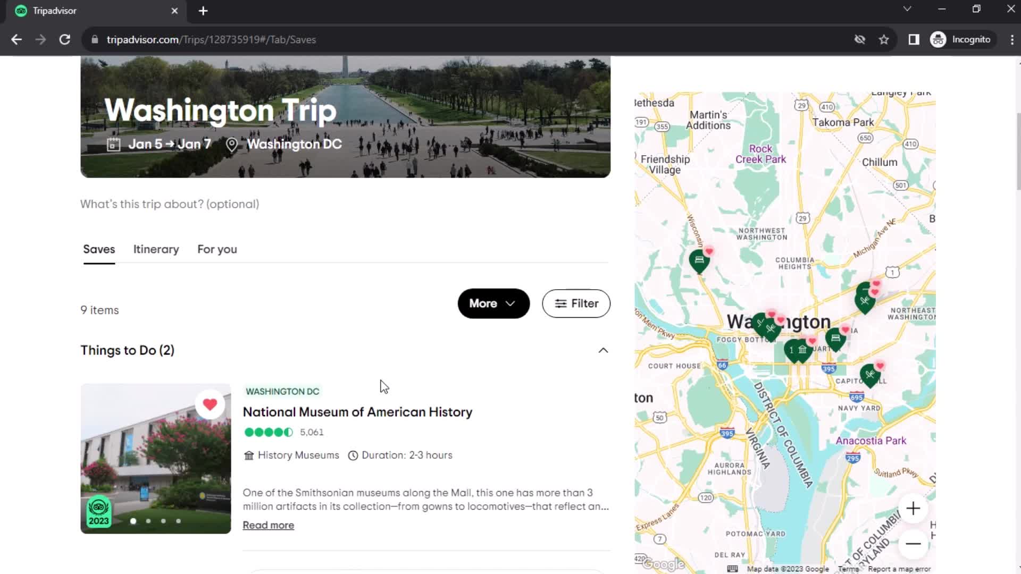This screenshot has height=574, width=1021.
Task: Click the zoom out button on the map
Action: [913, 543]
